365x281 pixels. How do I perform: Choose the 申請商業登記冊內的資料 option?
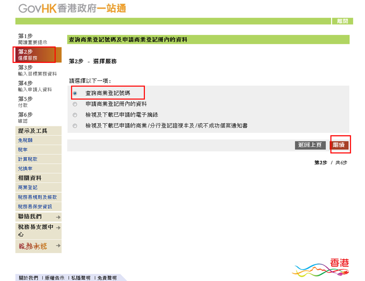tap(75, 104)
